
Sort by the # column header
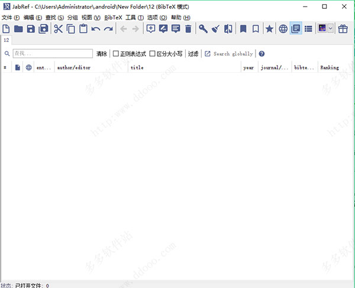(x=5, y=67)
